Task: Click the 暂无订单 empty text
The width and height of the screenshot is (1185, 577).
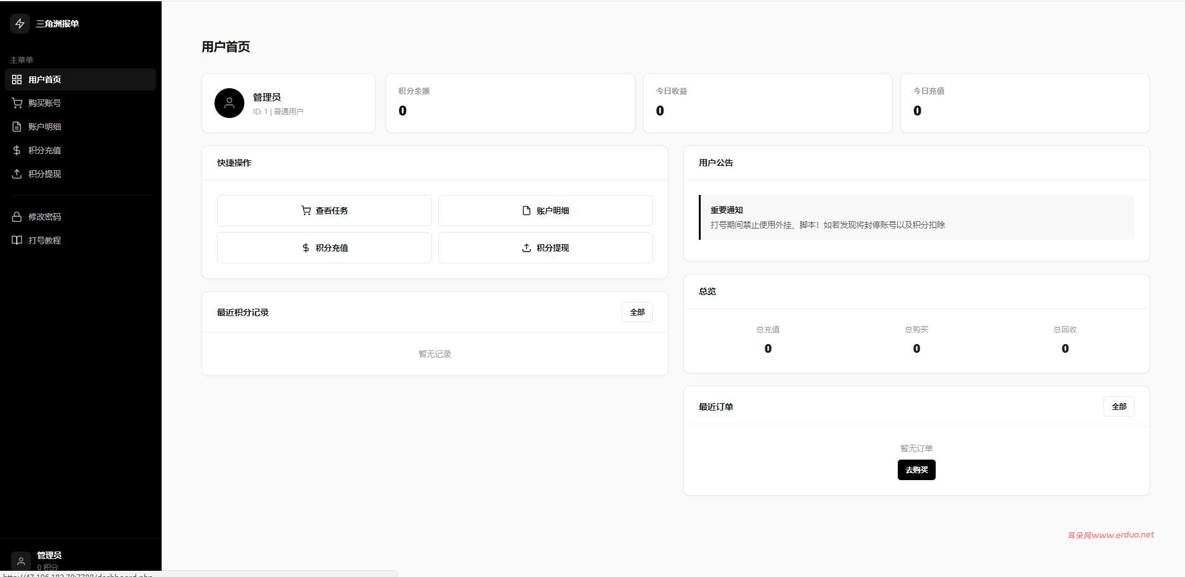Action: tap(916, 448)
